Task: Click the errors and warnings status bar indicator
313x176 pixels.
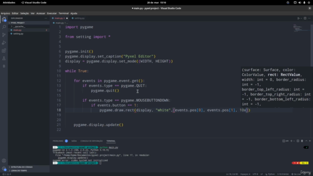Action: [6, 174]
